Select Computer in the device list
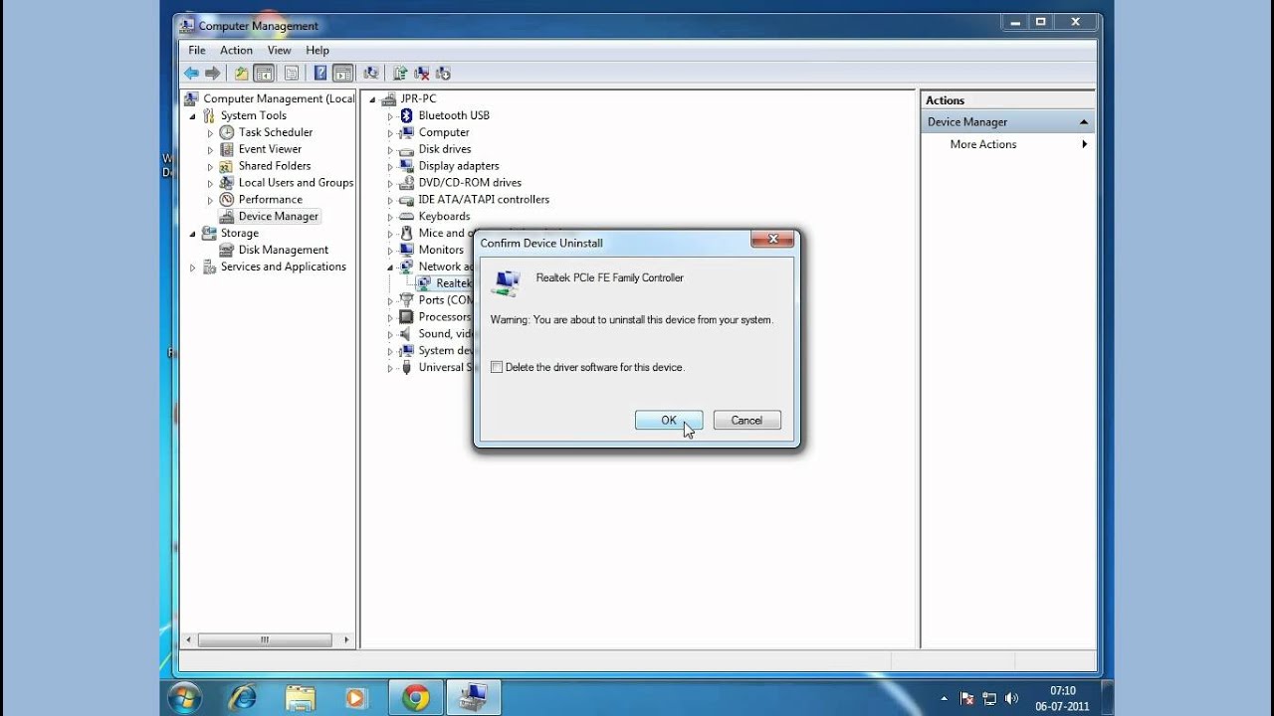Screen dimensions: 1274x716 click(444, 132)
